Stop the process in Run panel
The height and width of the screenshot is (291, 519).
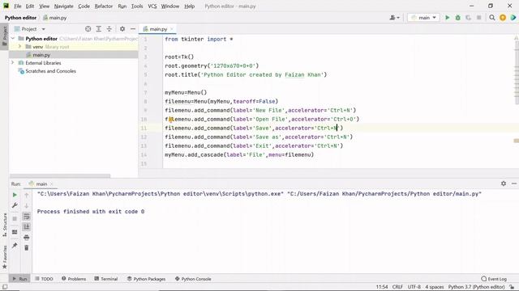15,219
